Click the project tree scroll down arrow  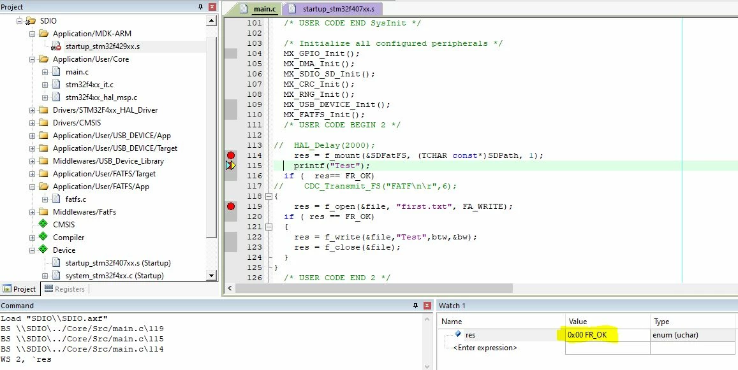(x=211, y=276)
